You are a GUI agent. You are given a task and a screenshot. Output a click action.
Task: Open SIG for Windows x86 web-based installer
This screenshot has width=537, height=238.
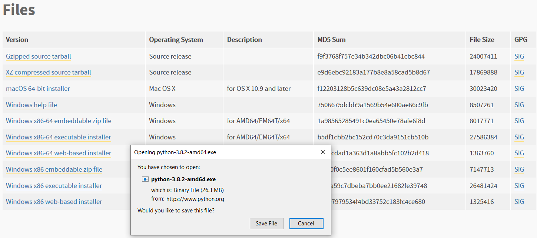coord(519,202)
